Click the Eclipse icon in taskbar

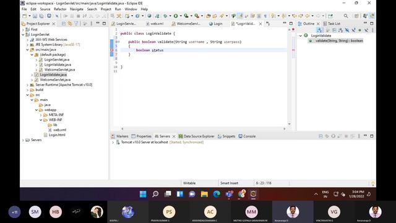click(x=253, y=194)
